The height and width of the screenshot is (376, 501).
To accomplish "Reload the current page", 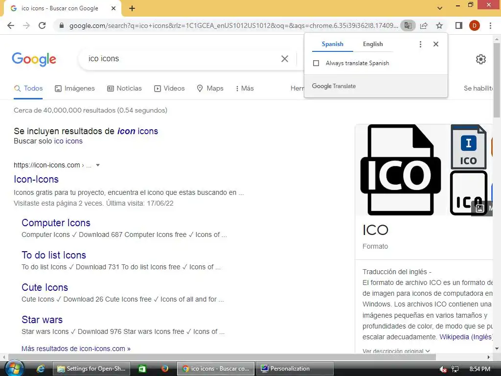I will (x=42, y=25).
